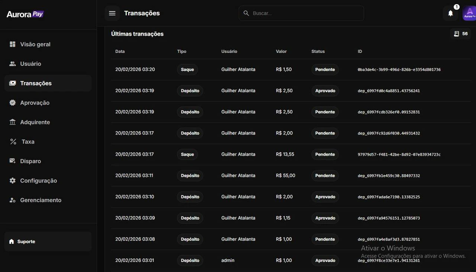
Task: Click the Taxa percent icon
Action: pos(13,142)
